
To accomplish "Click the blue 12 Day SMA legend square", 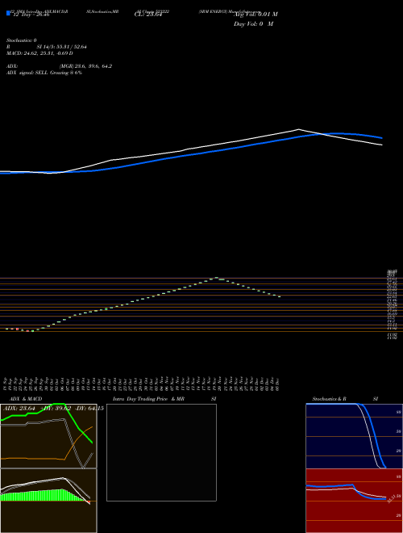I will pos(8,13).
